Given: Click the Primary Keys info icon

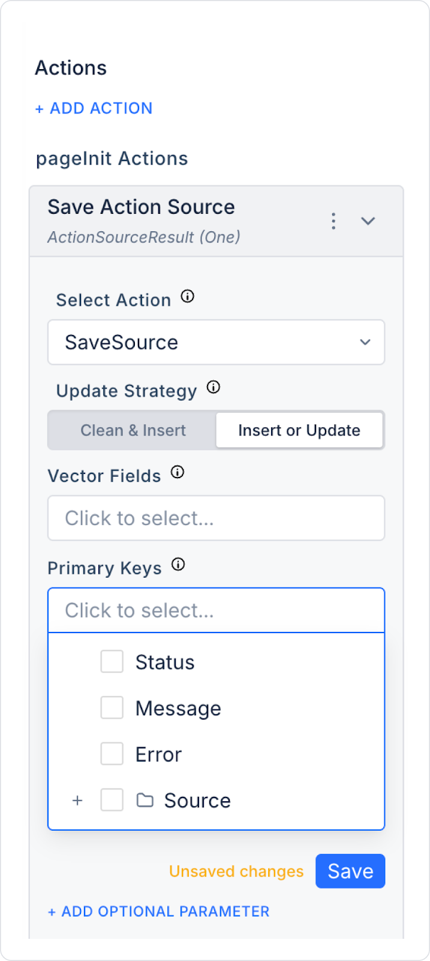Looking at the screenshot, I should click(178, 564).
